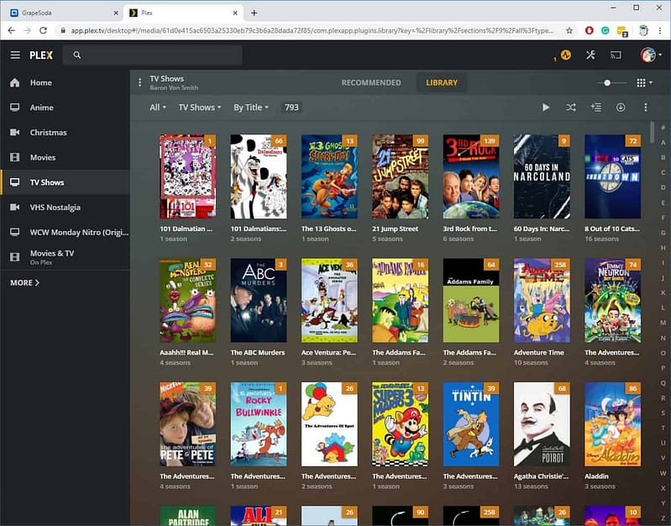This screenshot has height=526, width=671.
Task: Open The ABC Murders poster
Action: (x=259, y=300)
